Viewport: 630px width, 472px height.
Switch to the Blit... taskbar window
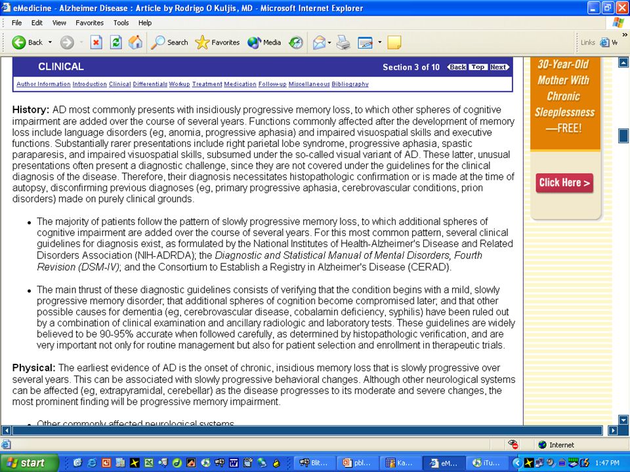(x=314, y=463)
